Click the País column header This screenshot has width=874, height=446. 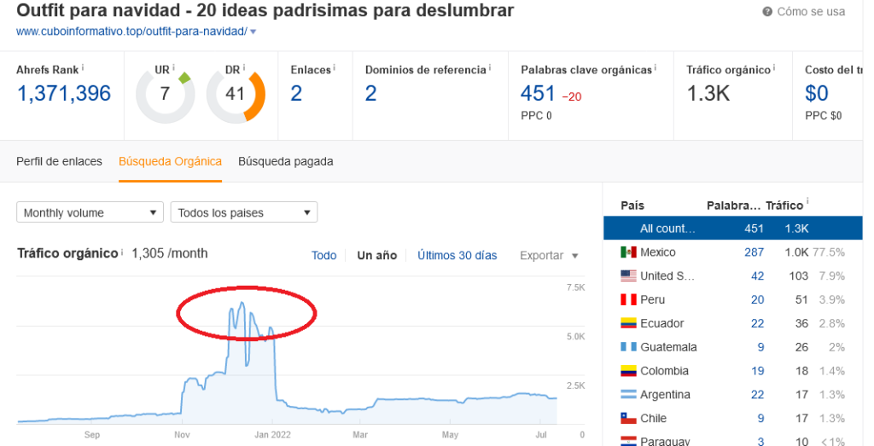(x=632, y=206)
